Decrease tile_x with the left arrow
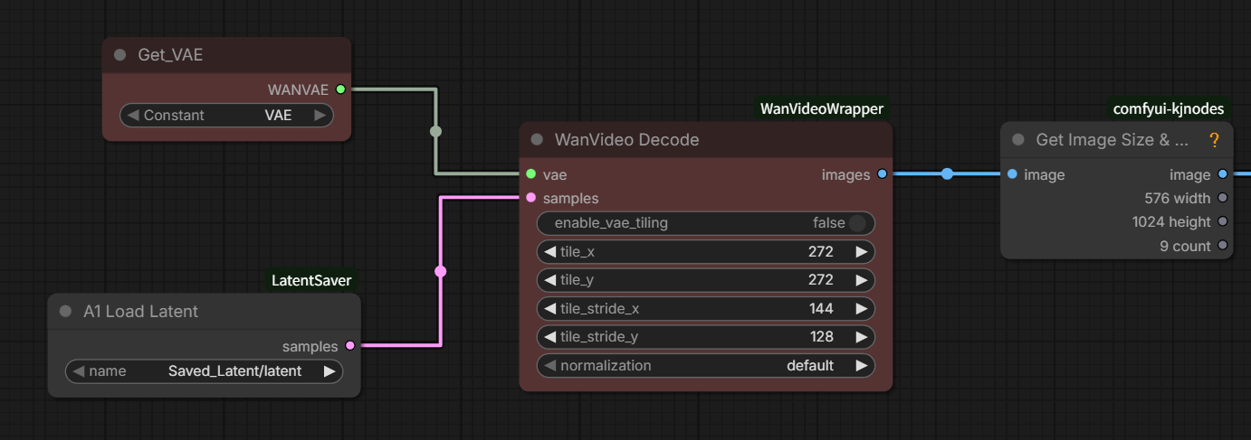Screen dimensions: 1251x440 pyautogui.click(x=549, y=252)
